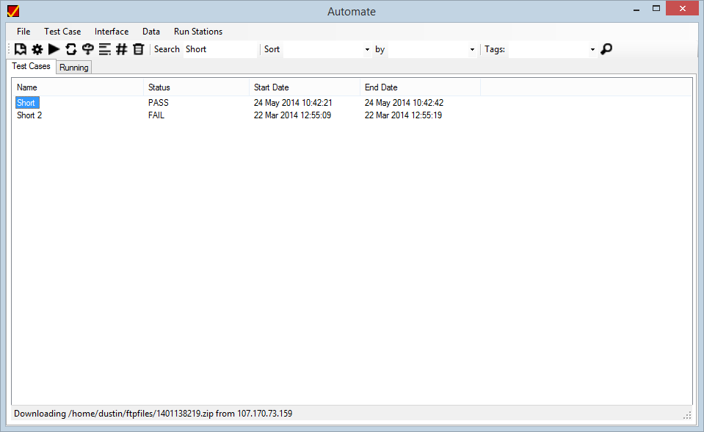Click the refresh arrows toolbar icon

(x=71, y=49)
